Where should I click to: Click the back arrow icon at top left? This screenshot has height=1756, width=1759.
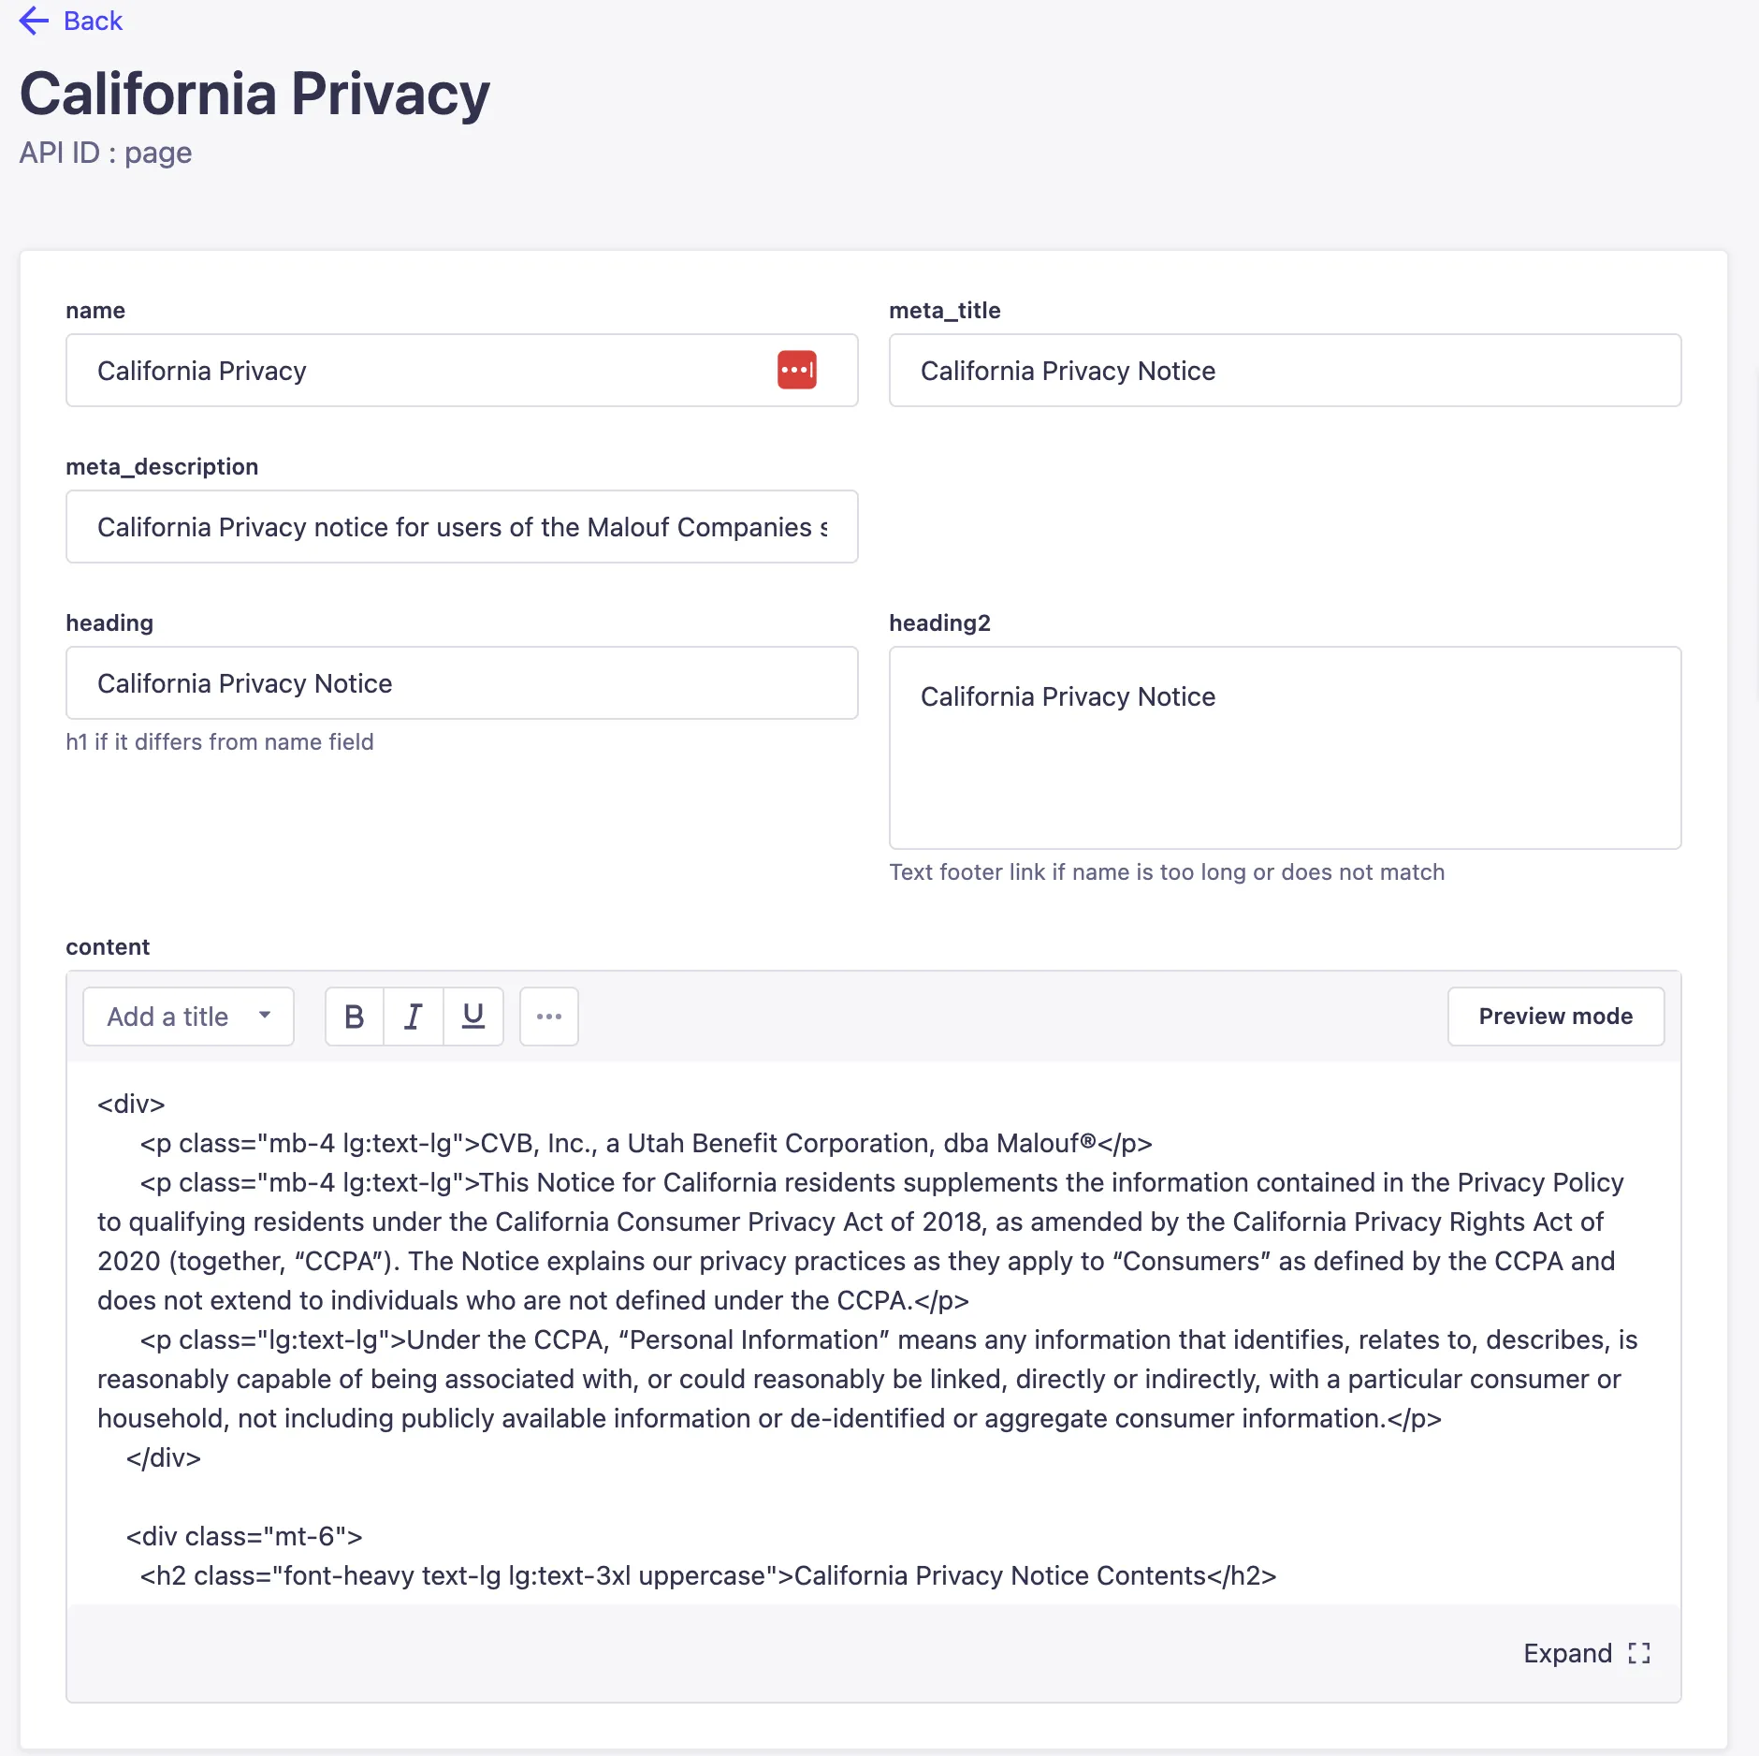[34, 21]
